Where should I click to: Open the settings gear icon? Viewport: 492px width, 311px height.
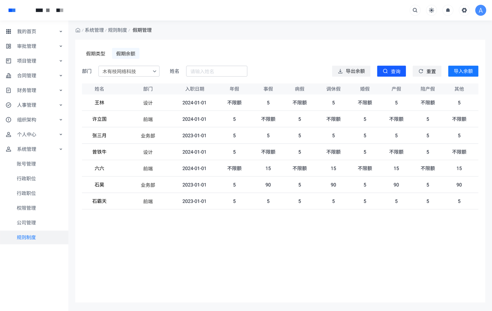[464, 10]
